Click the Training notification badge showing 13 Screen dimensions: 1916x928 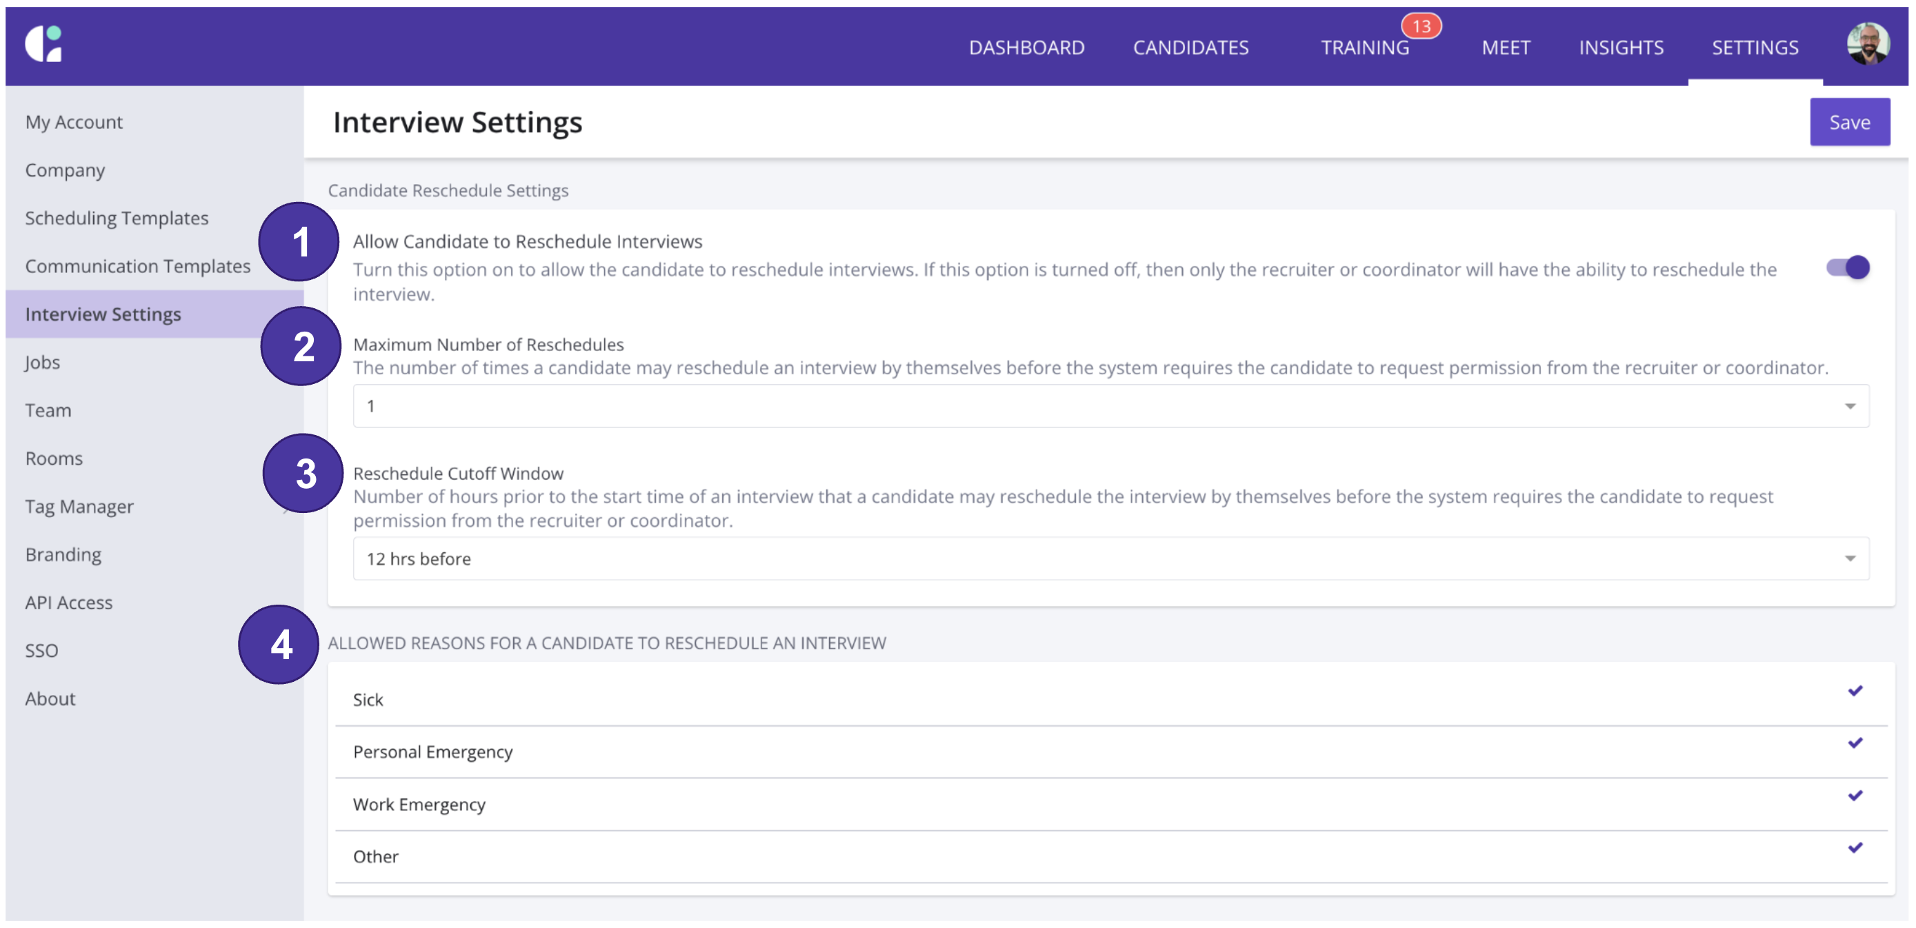pyautogui.click(x=1421, y=27)
